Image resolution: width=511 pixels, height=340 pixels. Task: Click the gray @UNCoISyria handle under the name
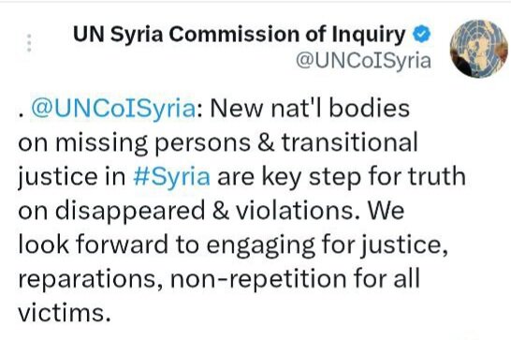point(363,61)
